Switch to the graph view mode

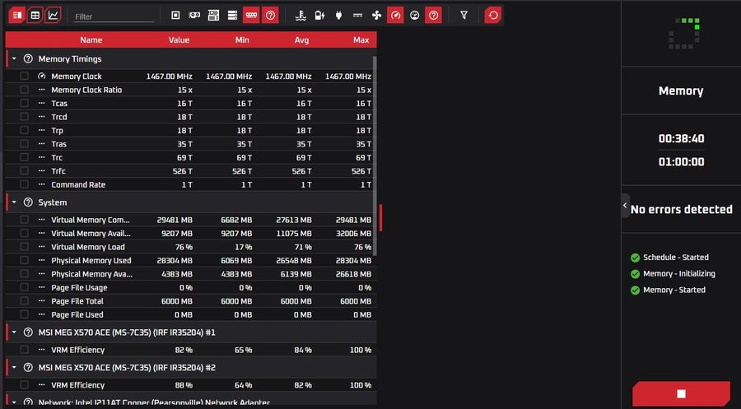53,16
